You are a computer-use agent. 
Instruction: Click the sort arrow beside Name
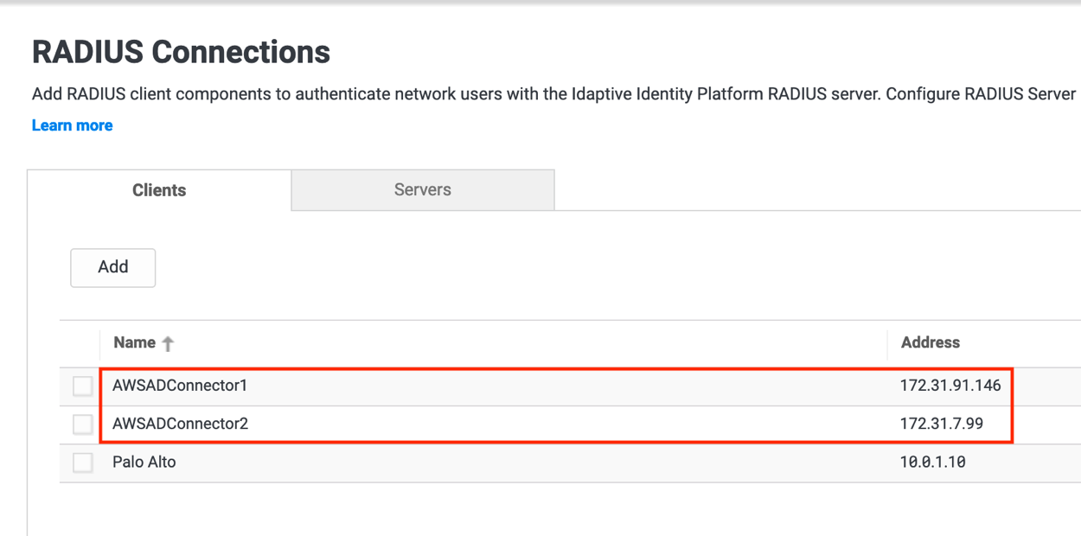(168, 342)
